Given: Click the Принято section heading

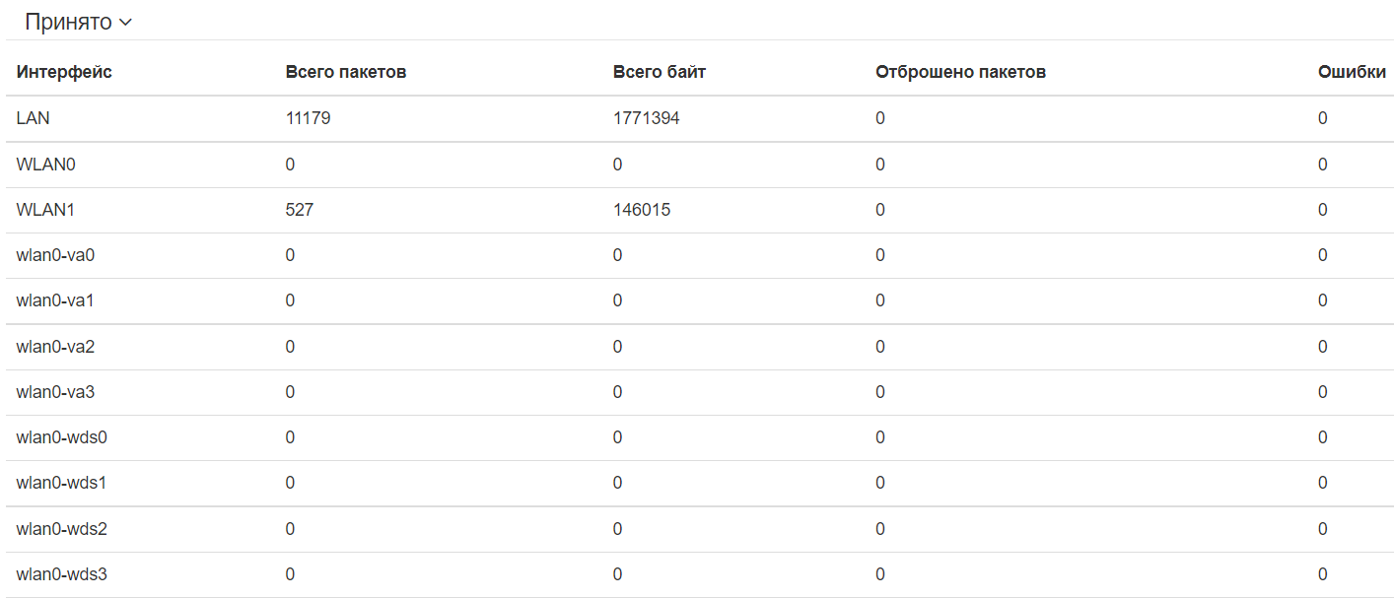Looking at the screenshot, I should (x=68, y=22).
